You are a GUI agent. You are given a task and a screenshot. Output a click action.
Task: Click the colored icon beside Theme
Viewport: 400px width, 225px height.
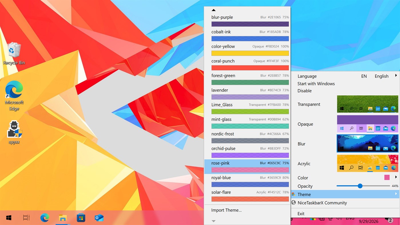[293, 194]
